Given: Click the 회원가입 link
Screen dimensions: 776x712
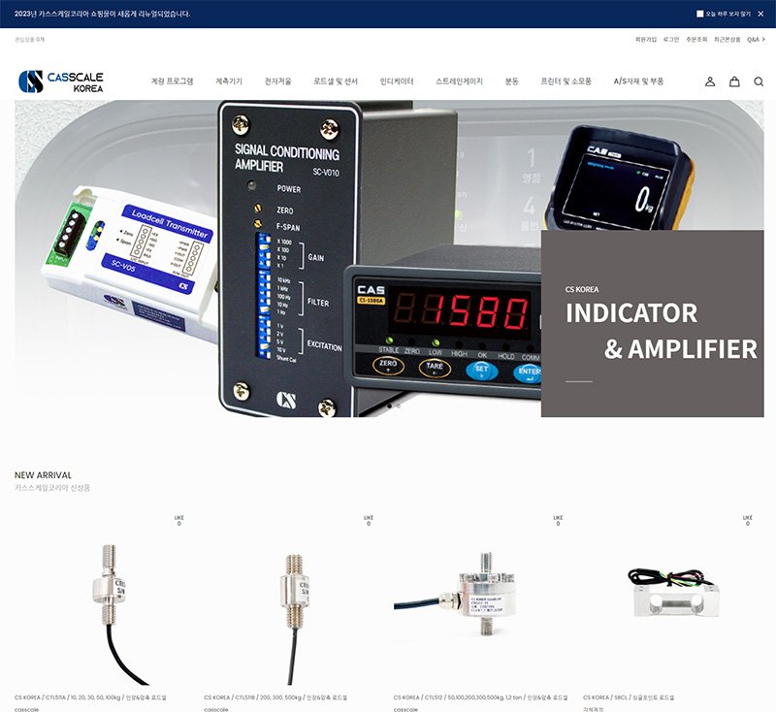Looking at the screenshot, I should [x=646, y=40].
